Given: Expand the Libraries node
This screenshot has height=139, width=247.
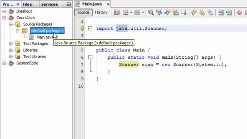Looking at the screenshot, I should (x=11, y=50).
